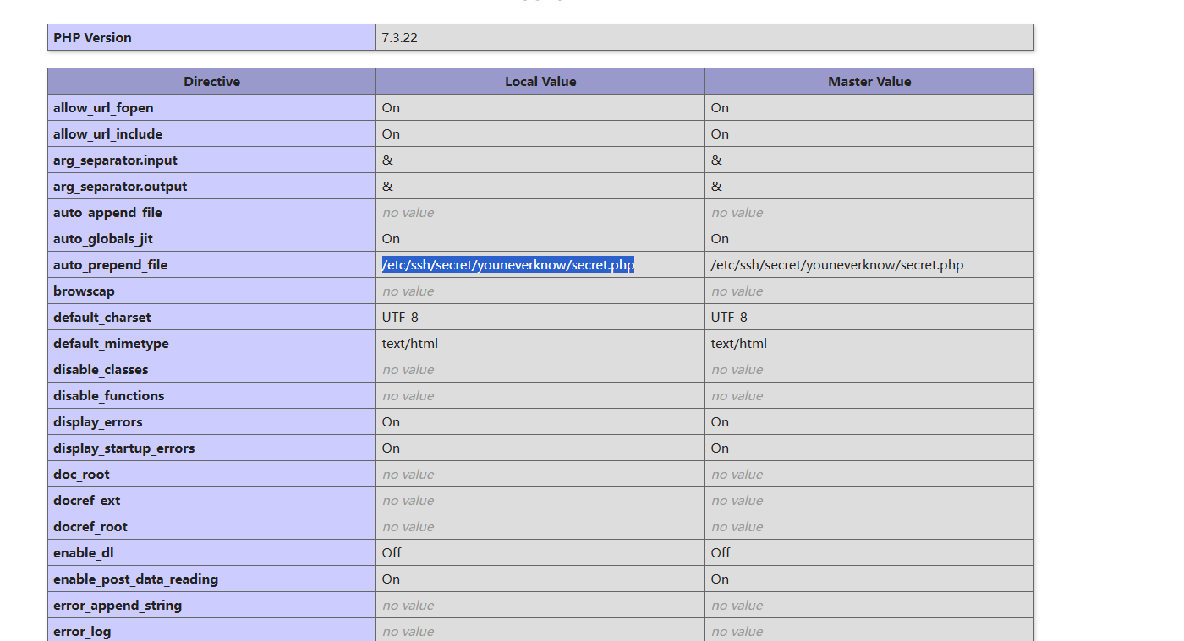Screen dimensions: 1184x641
Task: Select the auto_prepend_file directive name
Action: pos(110,265)
